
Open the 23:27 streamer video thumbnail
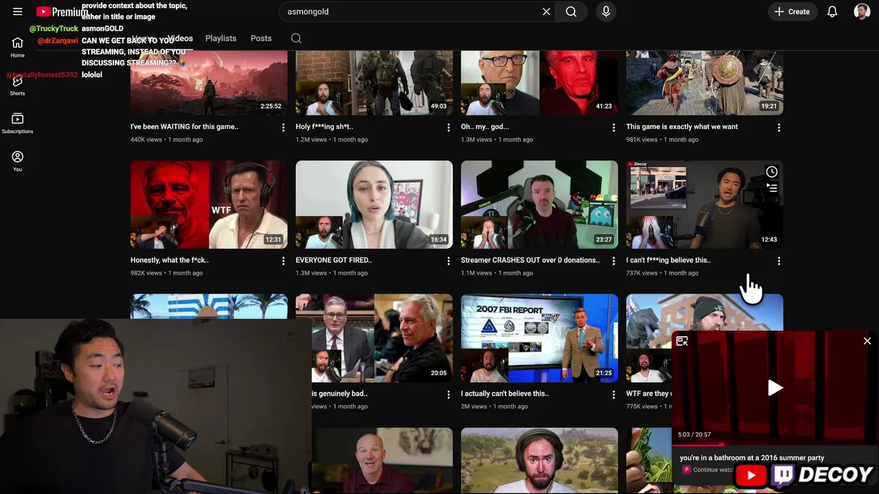(x=539, y=204)
